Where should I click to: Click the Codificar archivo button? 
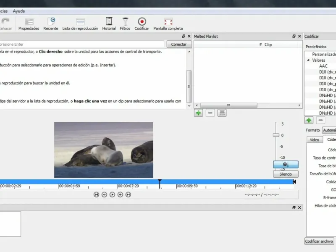pos(319,241)
